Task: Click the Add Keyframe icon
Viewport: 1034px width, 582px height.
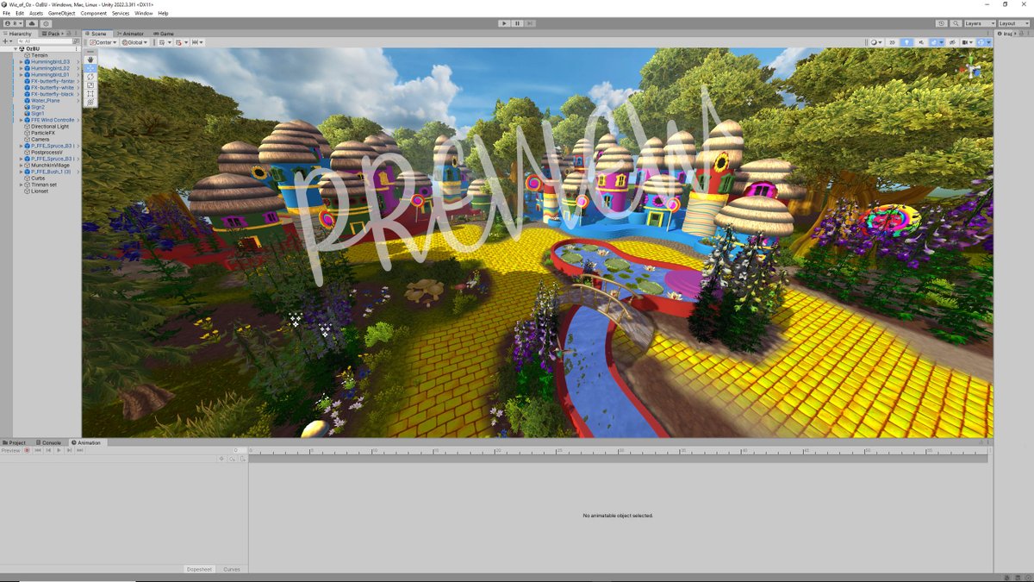Action: click(233, 459)
